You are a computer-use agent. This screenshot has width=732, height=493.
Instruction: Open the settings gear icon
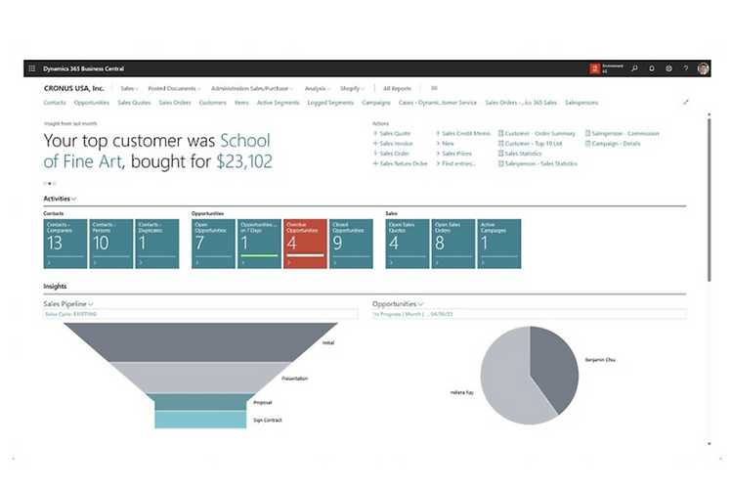tap(669, 68)
